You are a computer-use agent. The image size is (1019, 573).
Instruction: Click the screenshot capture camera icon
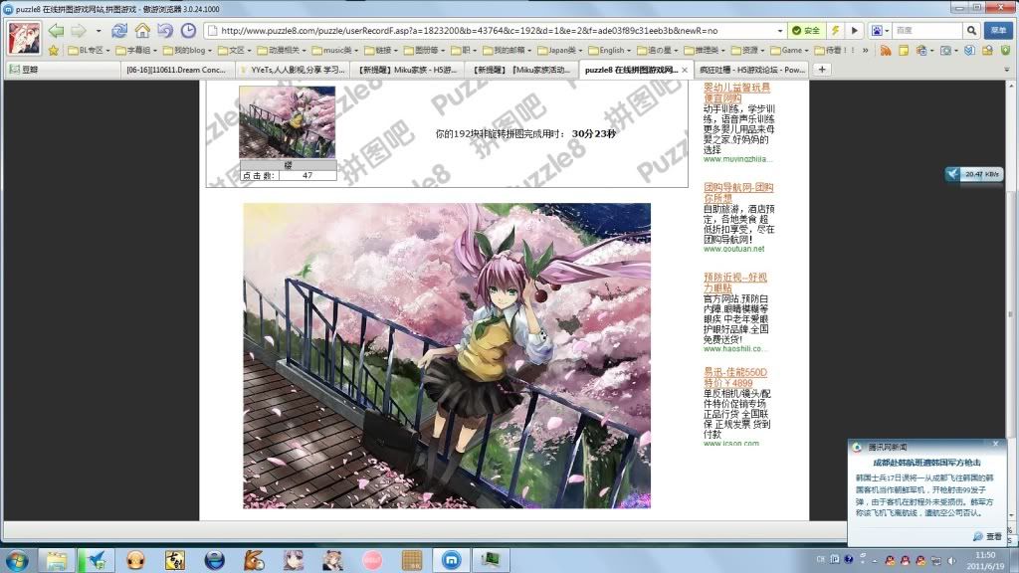[x=946, y=50]
